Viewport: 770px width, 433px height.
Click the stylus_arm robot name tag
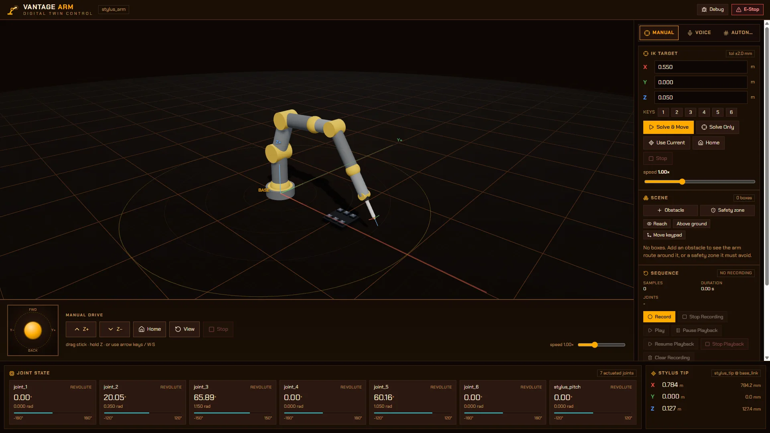[113, 9]
